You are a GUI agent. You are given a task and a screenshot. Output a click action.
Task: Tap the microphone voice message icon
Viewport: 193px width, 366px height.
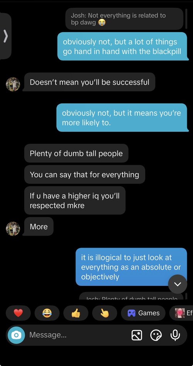[175, 335]
